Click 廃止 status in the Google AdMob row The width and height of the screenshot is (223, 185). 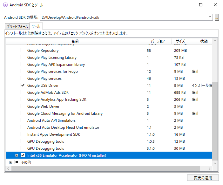(x=196, y=92)
